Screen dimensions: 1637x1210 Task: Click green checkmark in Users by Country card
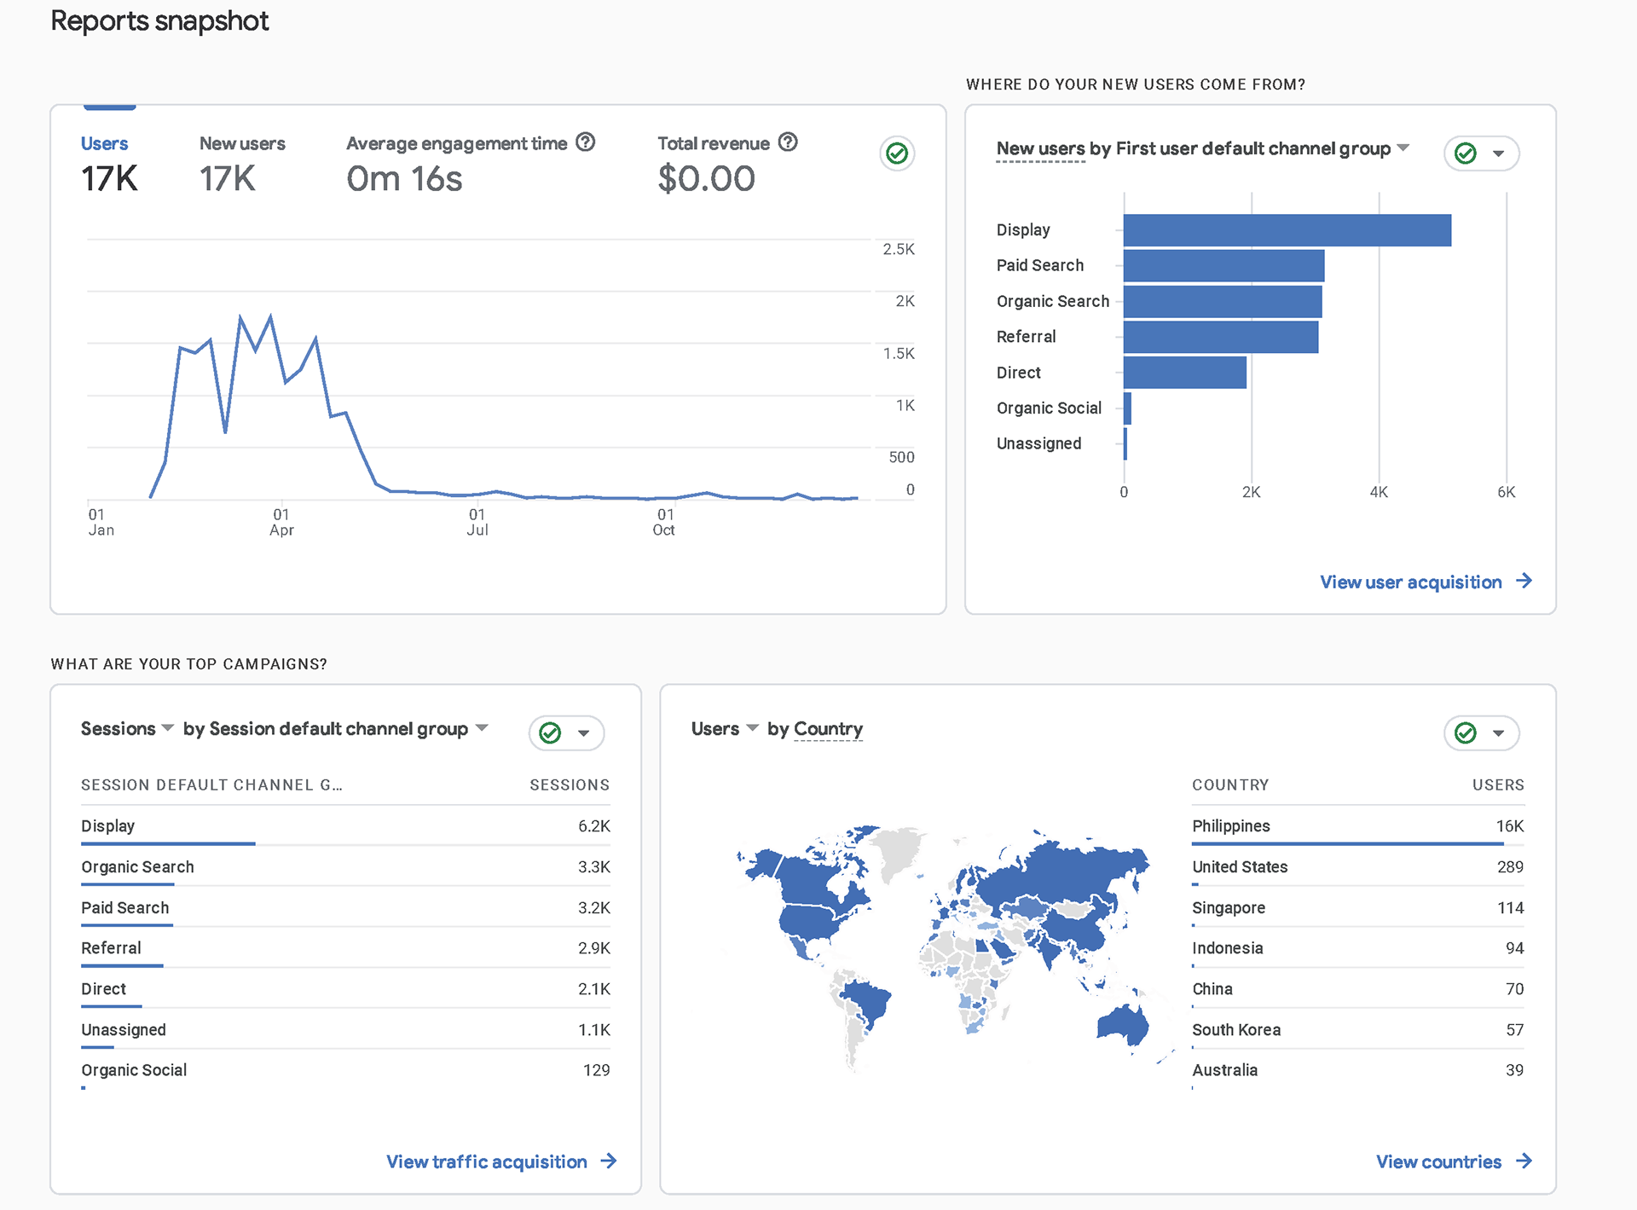[1466, 733]
